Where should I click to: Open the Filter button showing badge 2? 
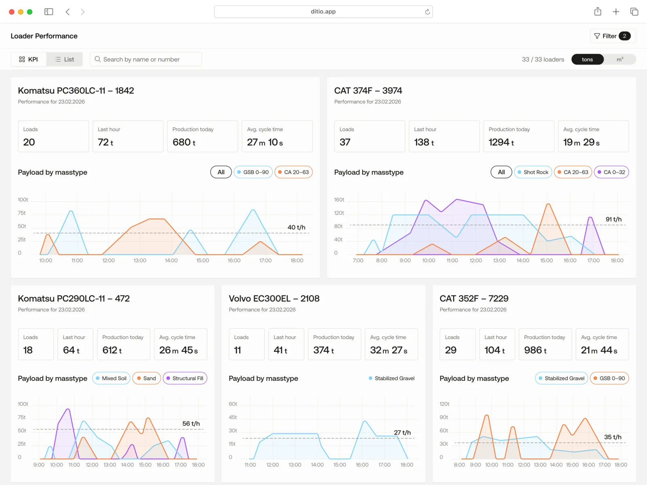tap(612, 36)
